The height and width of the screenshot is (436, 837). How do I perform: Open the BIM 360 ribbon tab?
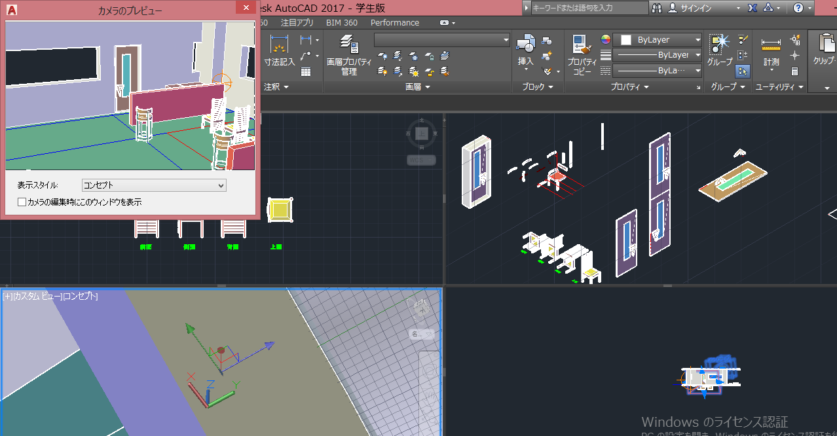tap(341, 22)
